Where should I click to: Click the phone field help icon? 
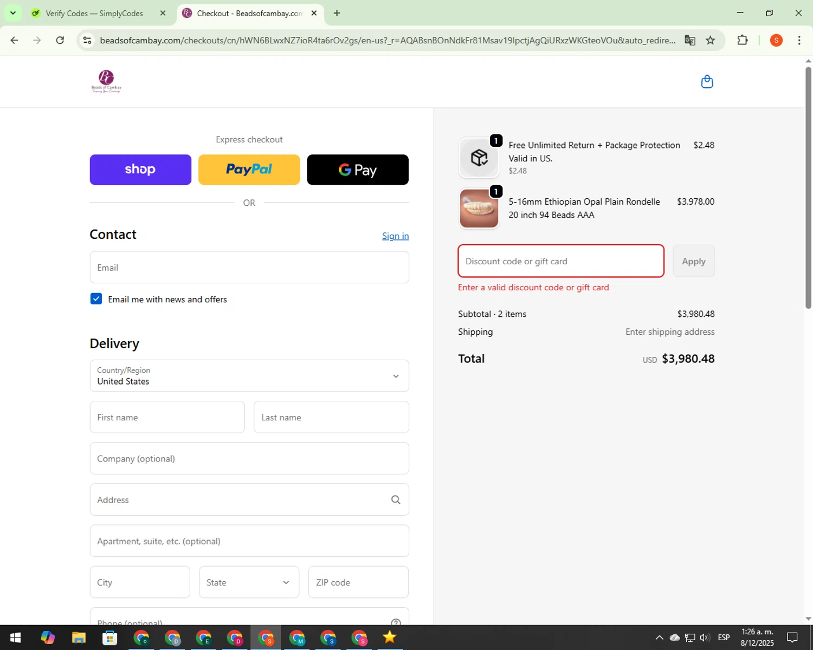pos(396,622)
